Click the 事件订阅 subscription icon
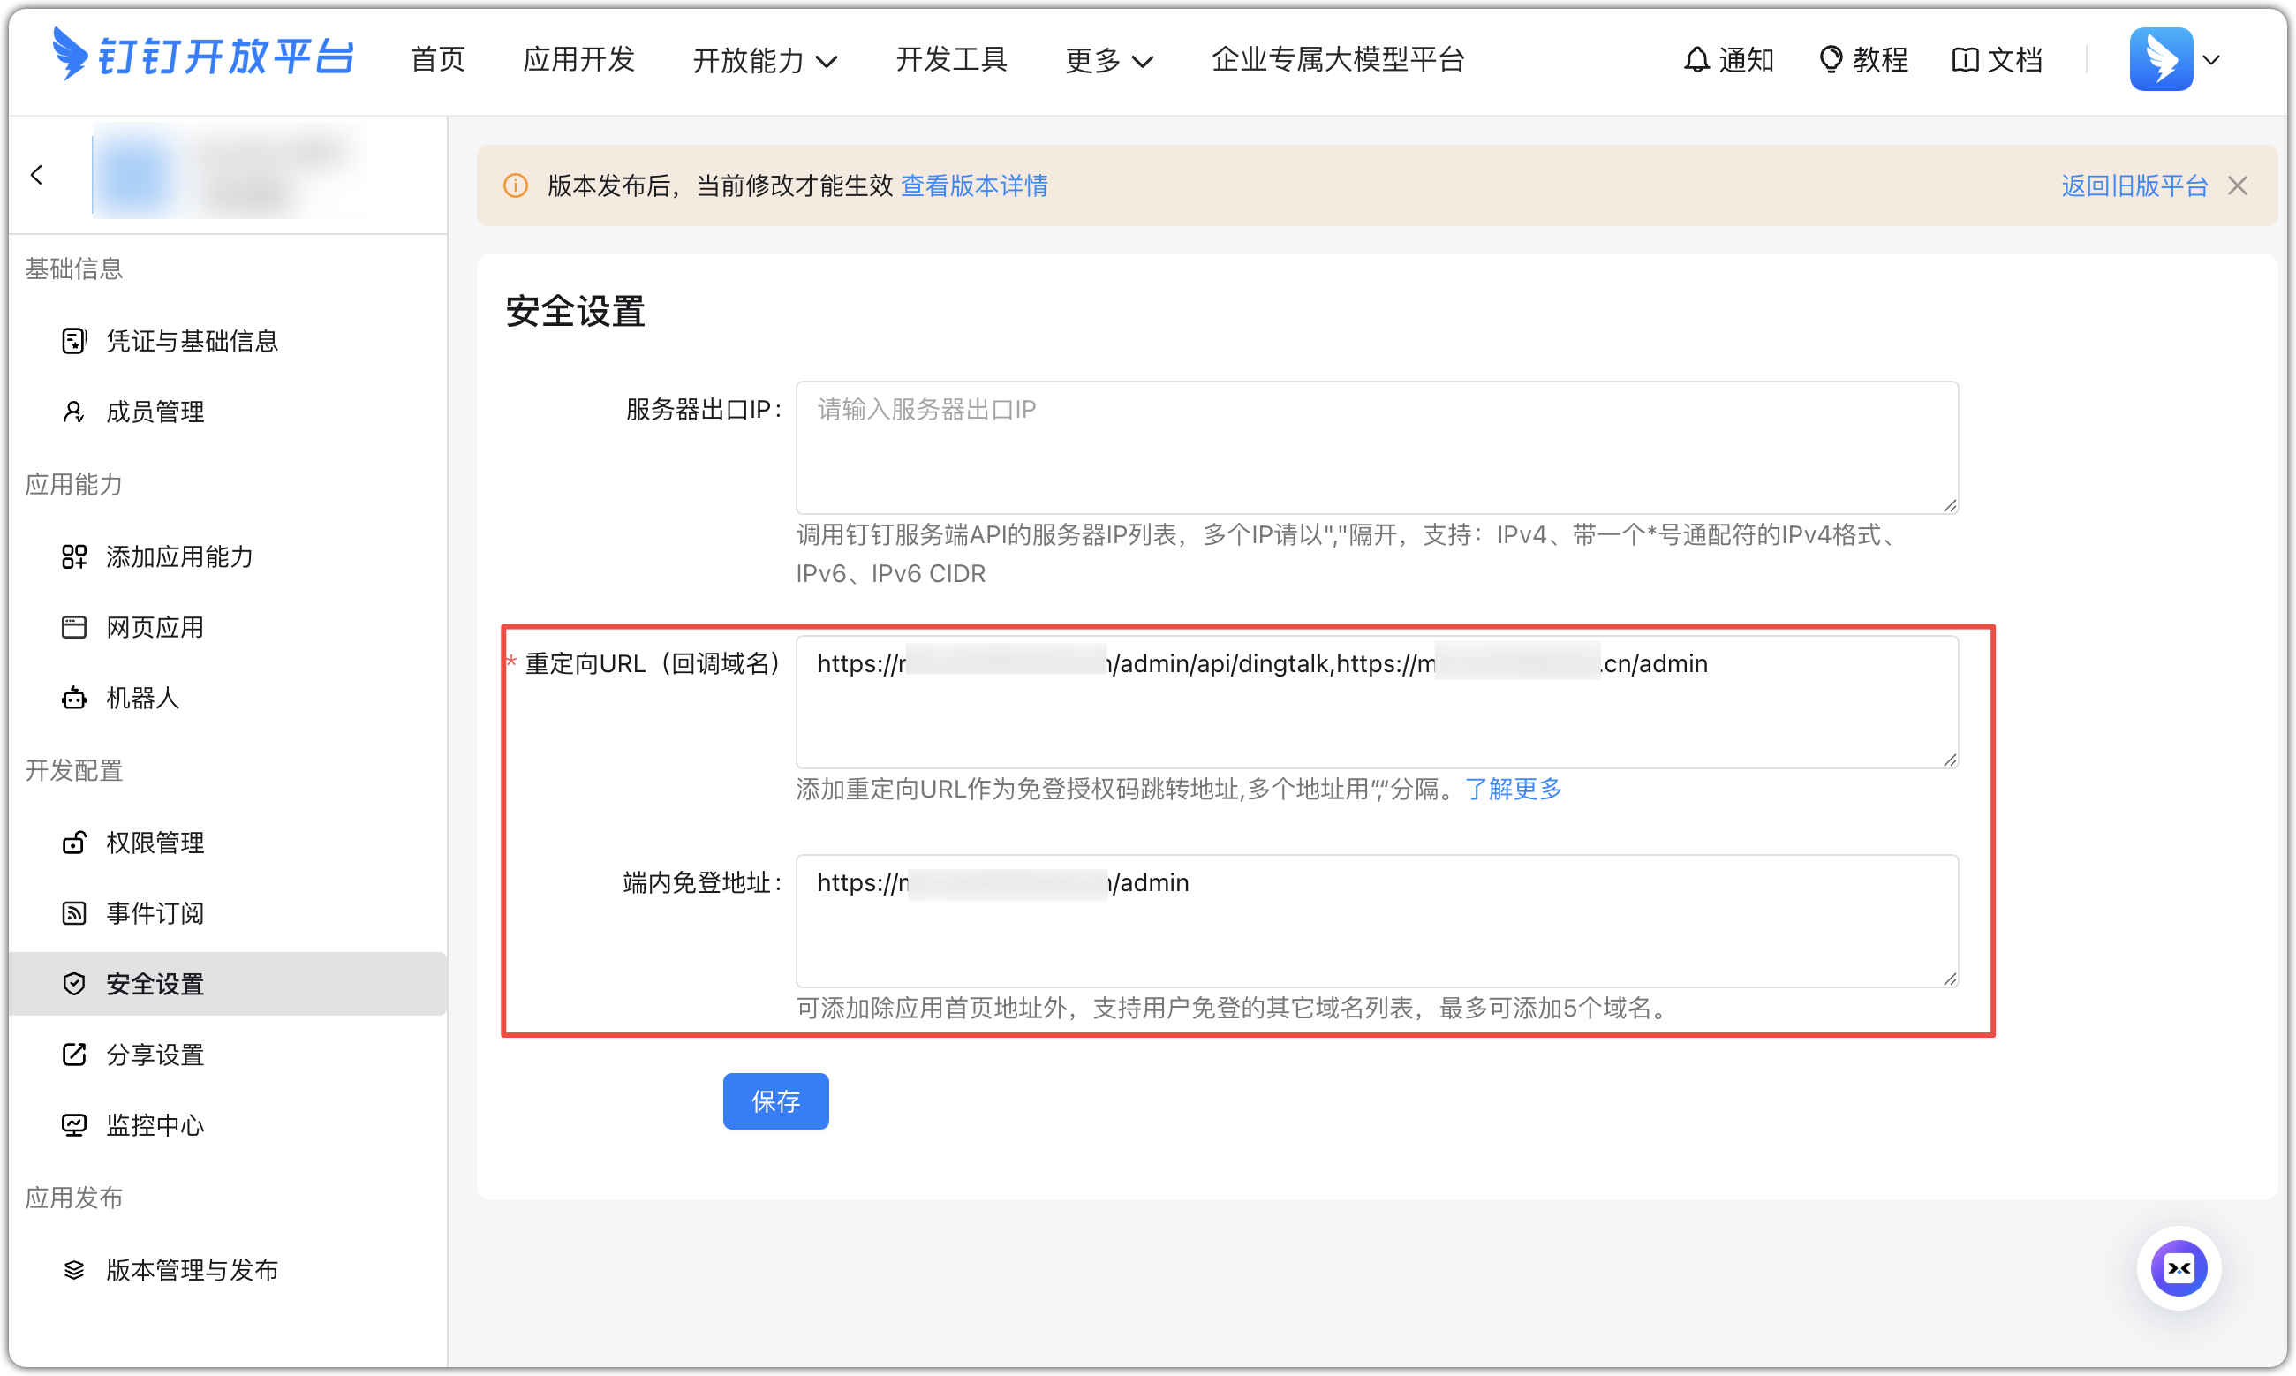2296x1376 pixels. (x=73, y=913)
